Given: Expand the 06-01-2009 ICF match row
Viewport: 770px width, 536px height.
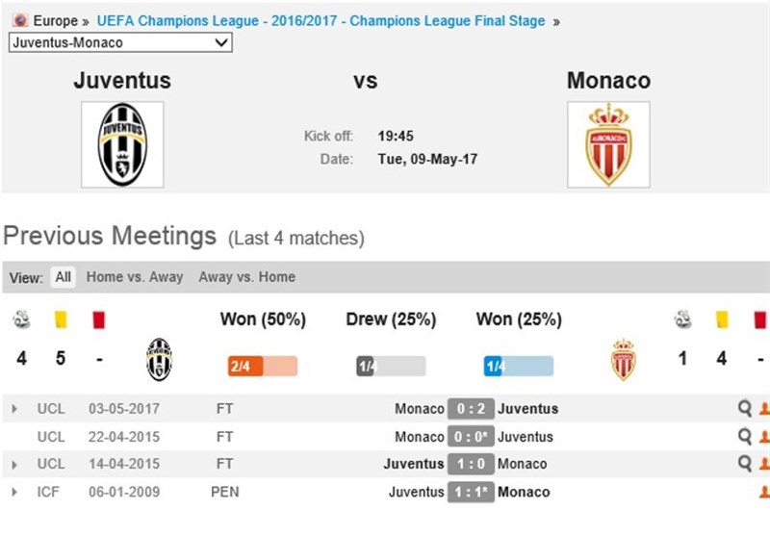Looking at the screenshot, I should click(x=14, y=492).
